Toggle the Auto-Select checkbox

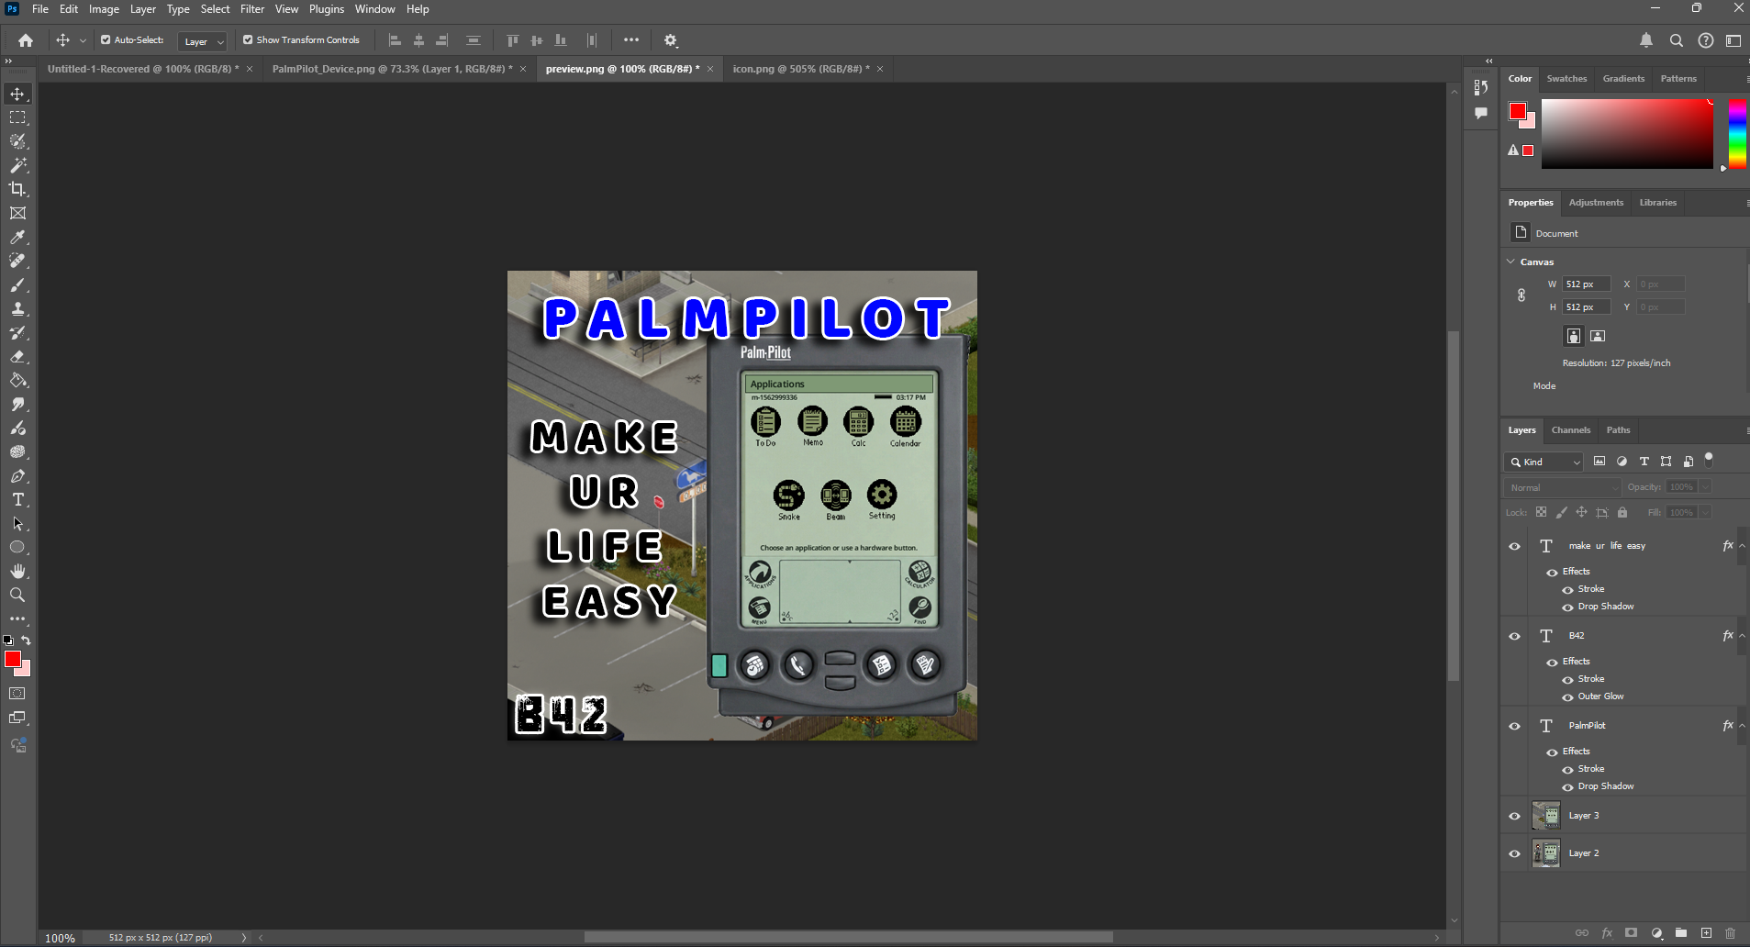(x=106, y=40)
